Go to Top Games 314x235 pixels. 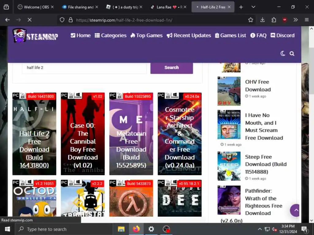(x=146, y=35)
